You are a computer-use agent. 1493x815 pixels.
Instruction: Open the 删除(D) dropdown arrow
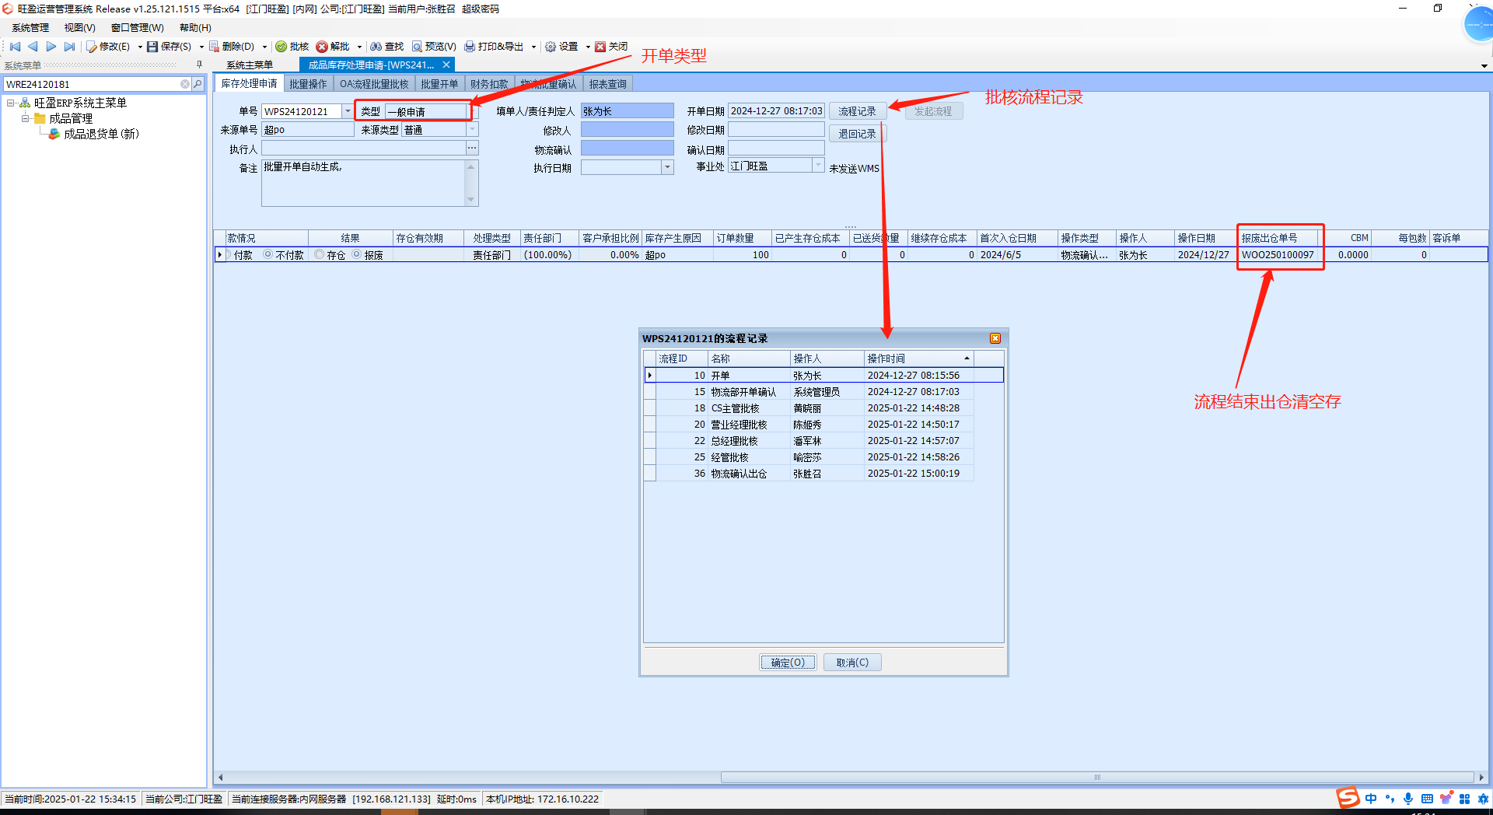264,47
